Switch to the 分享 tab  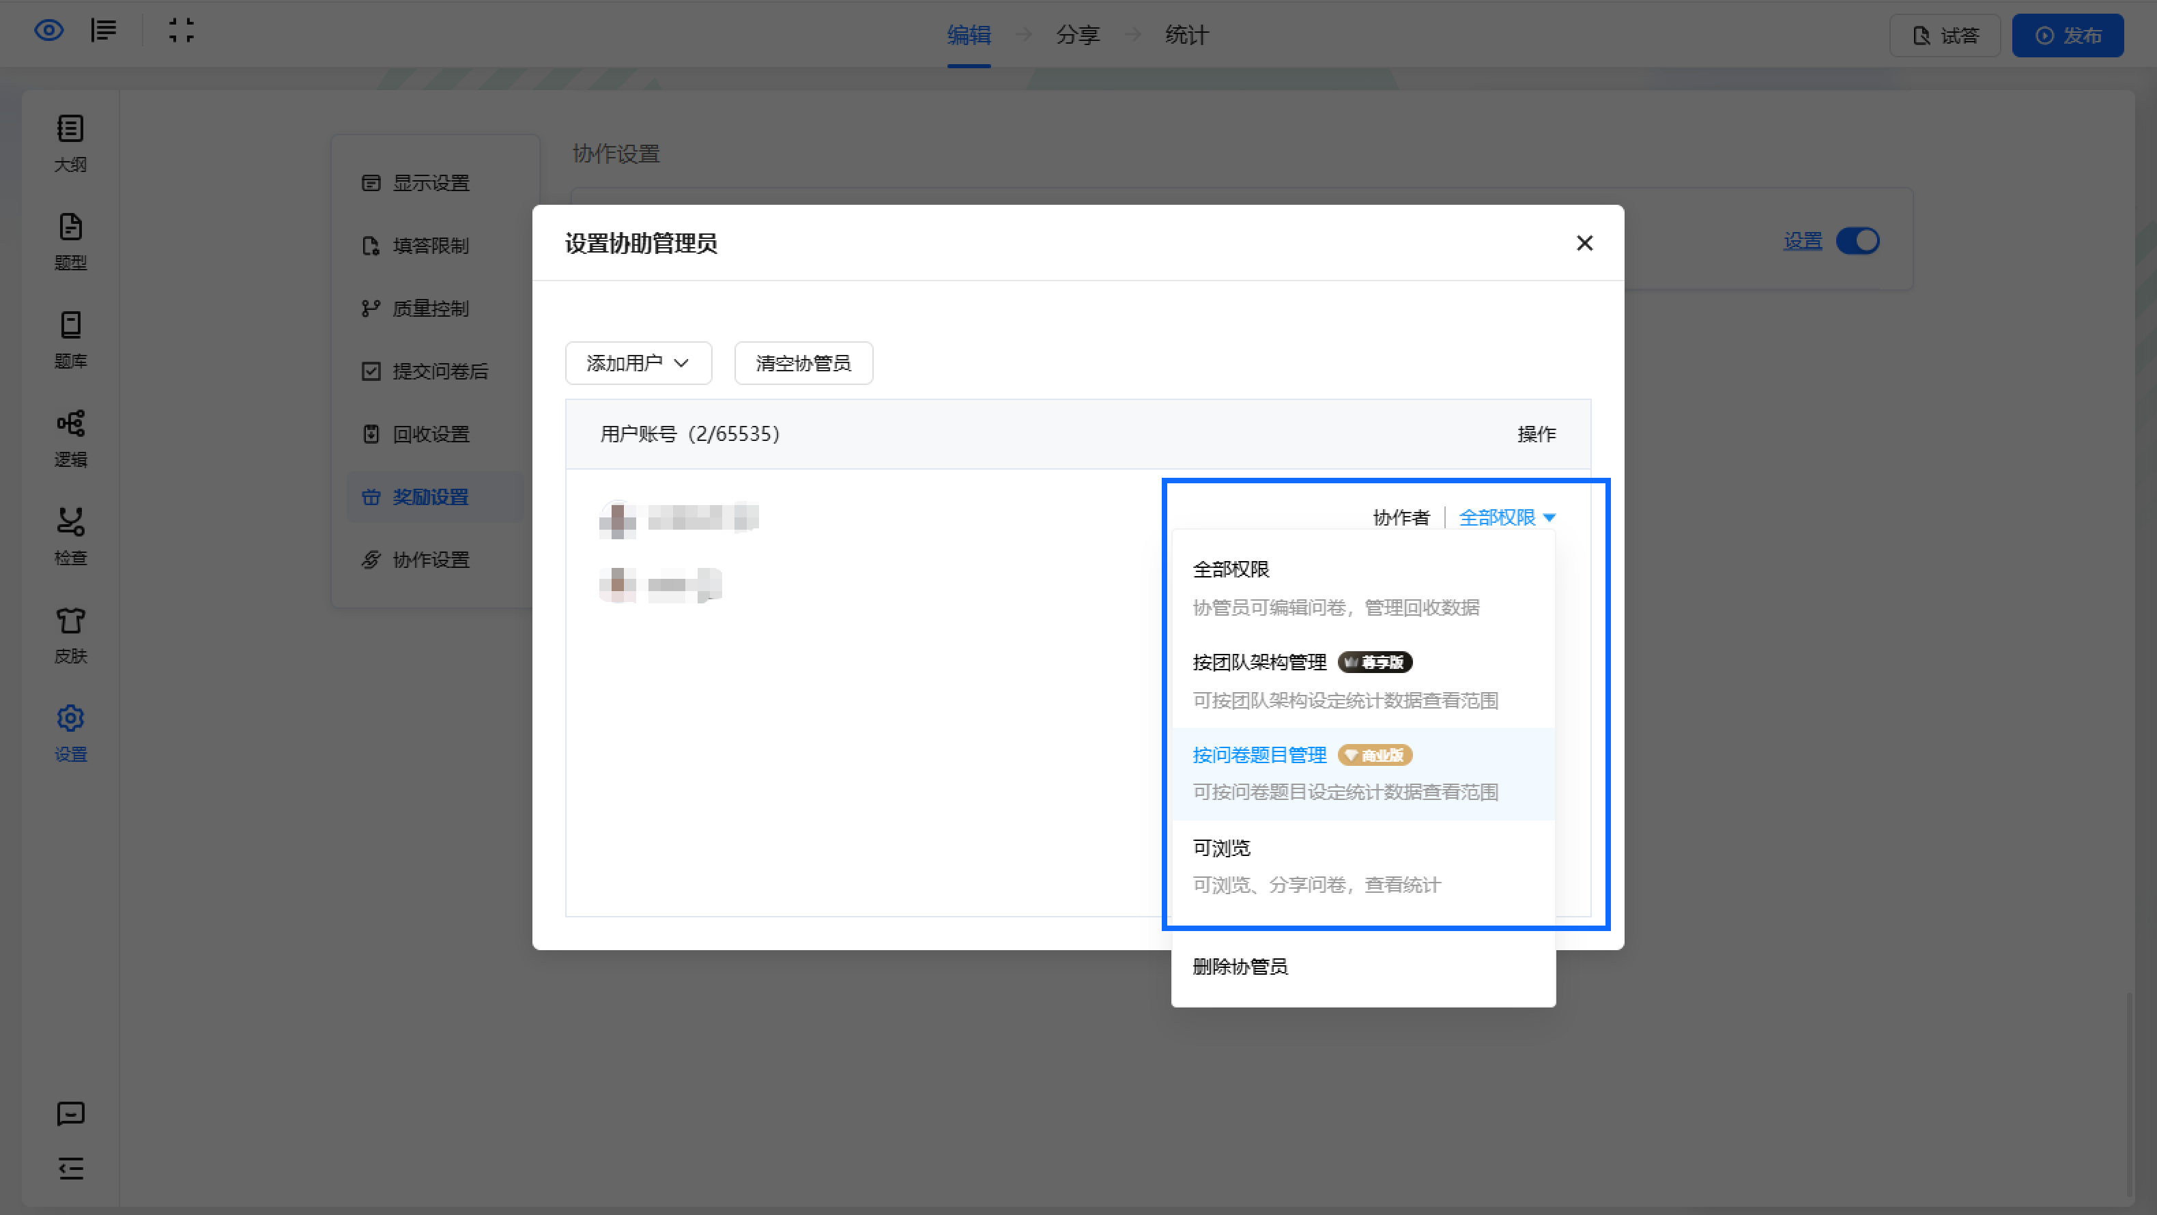(1078, 35)
